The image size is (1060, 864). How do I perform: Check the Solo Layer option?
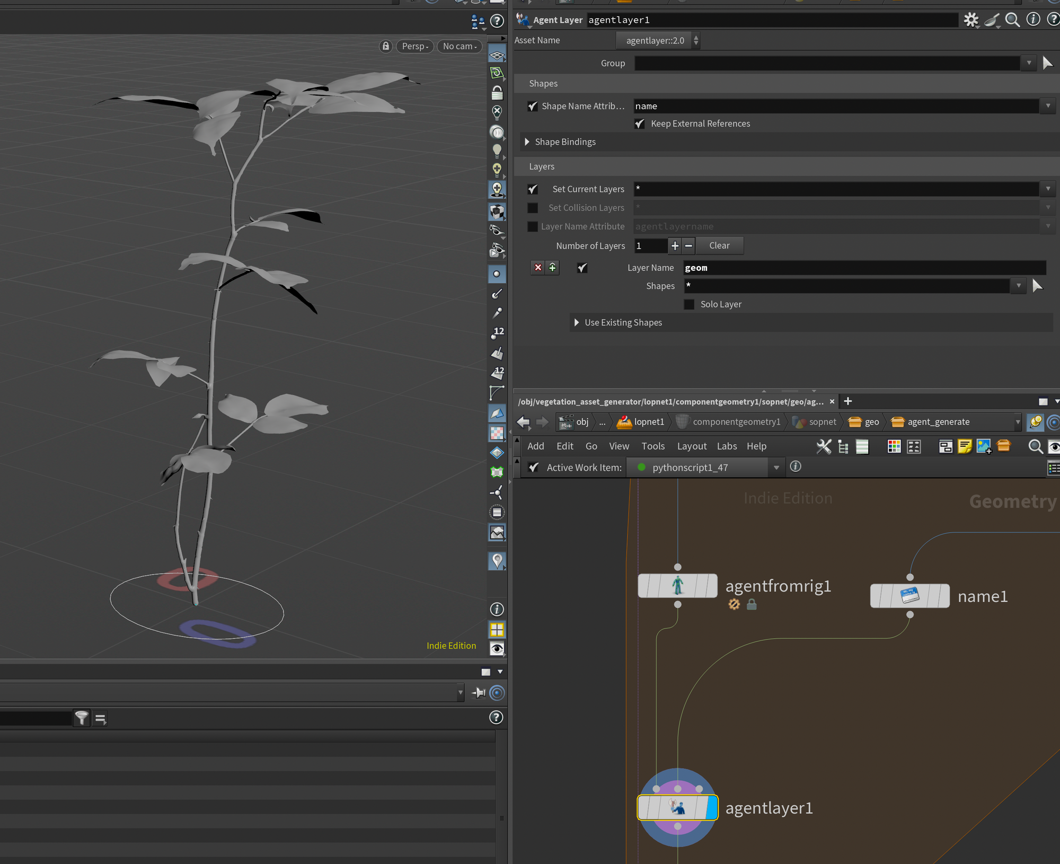click(689, 304)
